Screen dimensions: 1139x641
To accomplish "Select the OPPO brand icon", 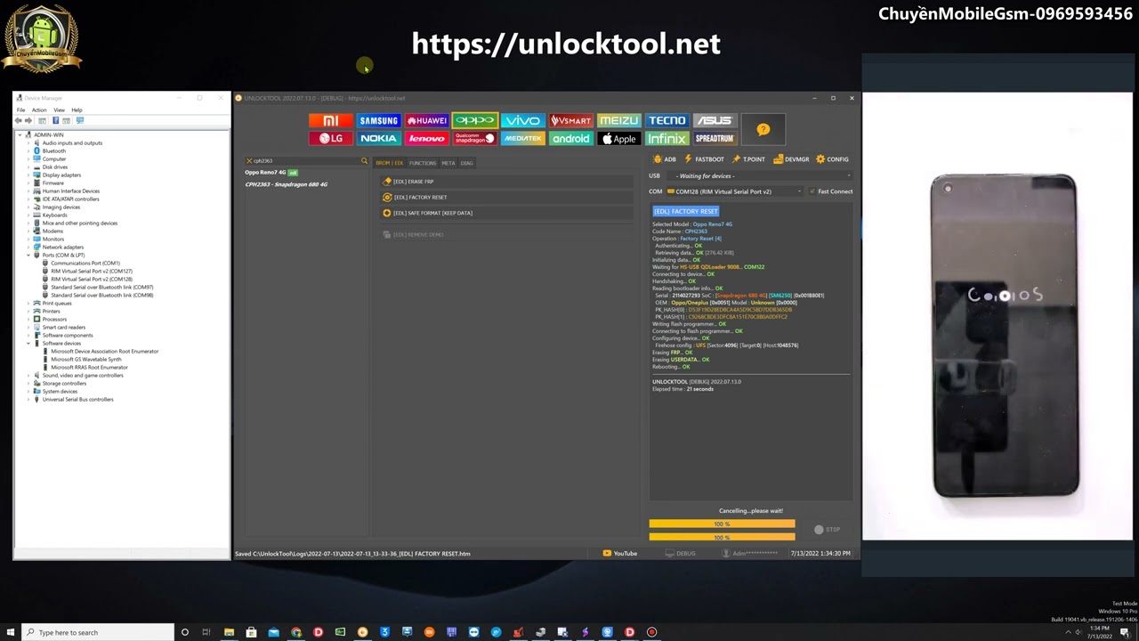I will coord(474,120).
